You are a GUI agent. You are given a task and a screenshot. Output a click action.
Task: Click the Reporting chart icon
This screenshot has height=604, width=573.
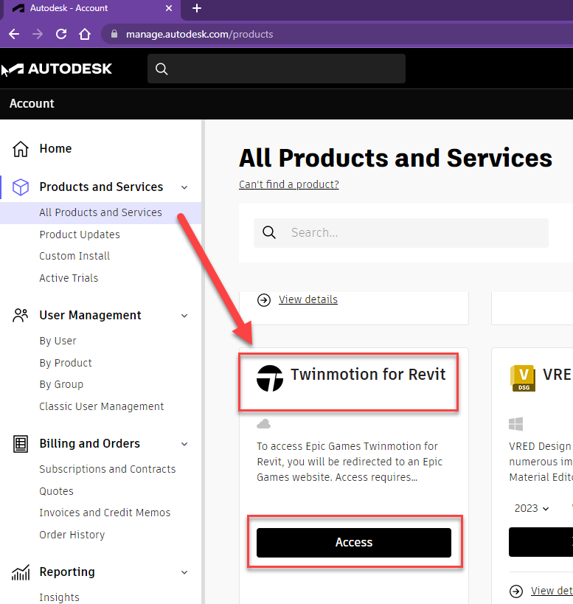click(21, 572)
